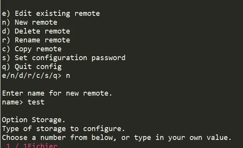Click the 'Copy remote' menu line
The height and width of the screenshot is (148, 243).
[32, 49]
